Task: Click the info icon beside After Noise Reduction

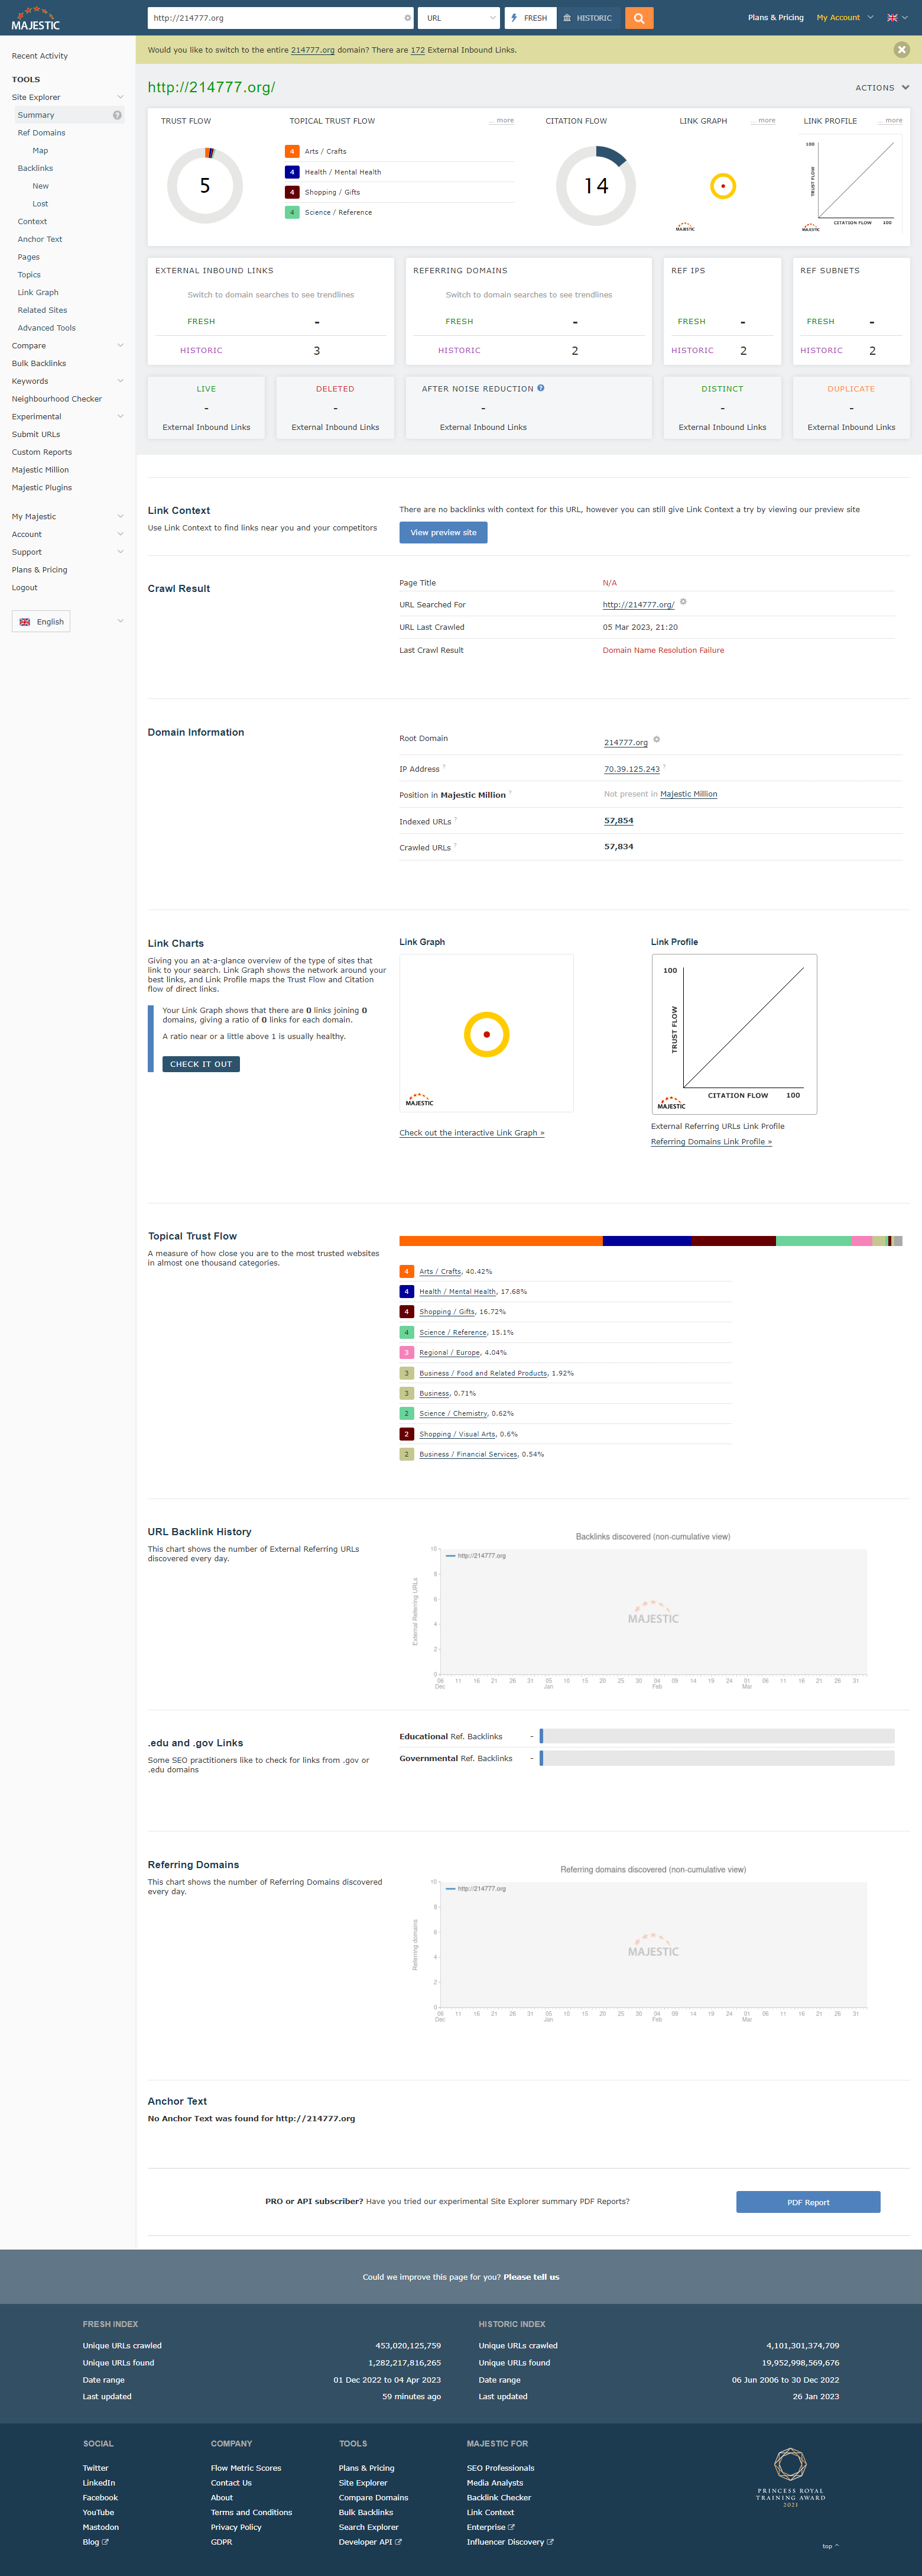Action: [x=540, y=388]
